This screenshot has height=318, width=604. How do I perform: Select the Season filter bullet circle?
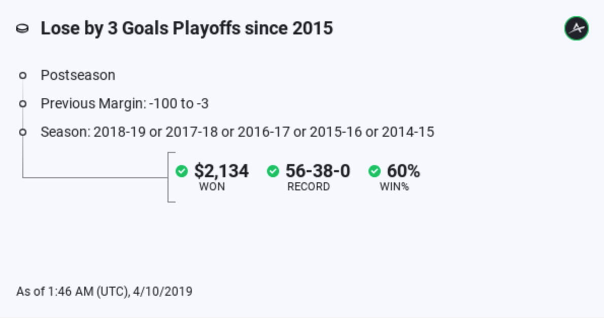23,132
